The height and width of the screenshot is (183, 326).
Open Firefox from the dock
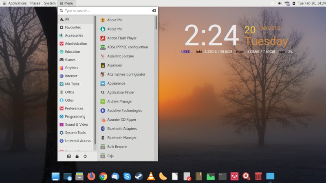point(91,176)
